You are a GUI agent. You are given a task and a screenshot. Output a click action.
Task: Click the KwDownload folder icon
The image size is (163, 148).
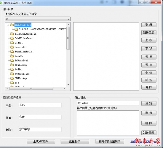tap(12, 60)
